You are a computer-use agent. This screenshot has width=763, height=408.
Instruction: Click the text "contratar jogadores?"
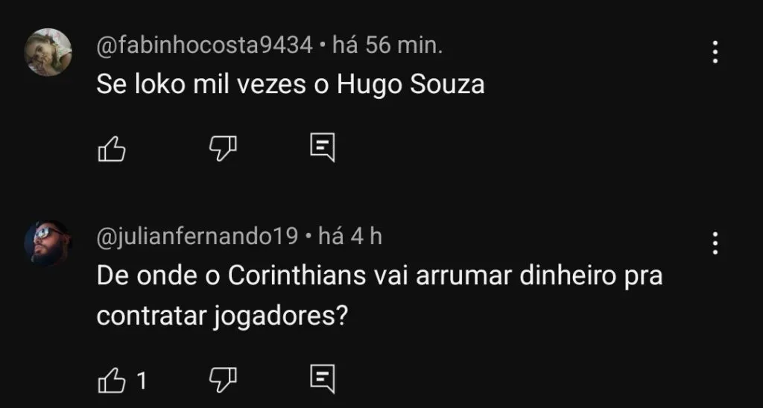223,315
